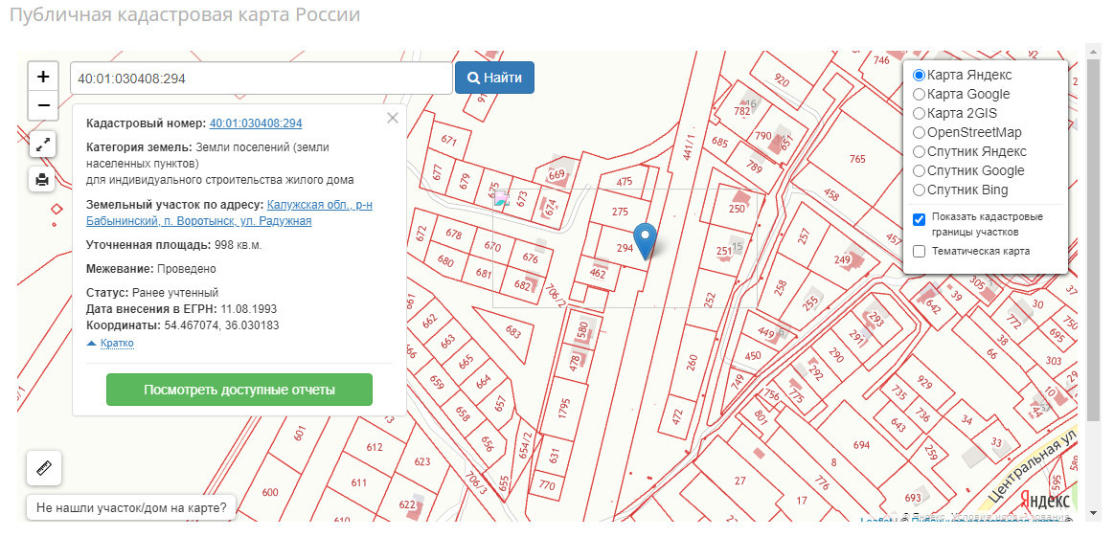Viewport: 1114px width, 537px height.
Task: Click parcel 929 on the map
Action: click(x=924, y=383)
